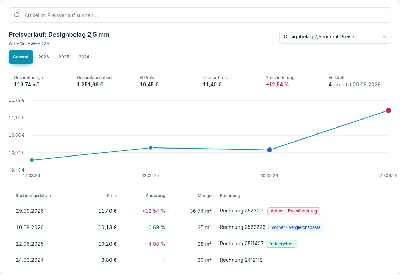Click the search magnifier icon
The width and height of the screenshot is (400, 275).
coord(17,15)
